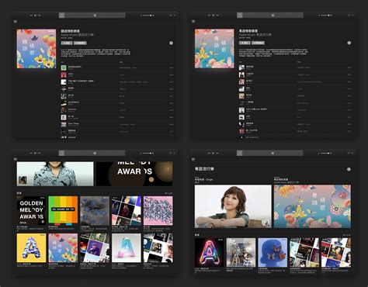Open the featured single with woman's portrait
The width and height of the screenshot is (368, 287).
point(233,206)
